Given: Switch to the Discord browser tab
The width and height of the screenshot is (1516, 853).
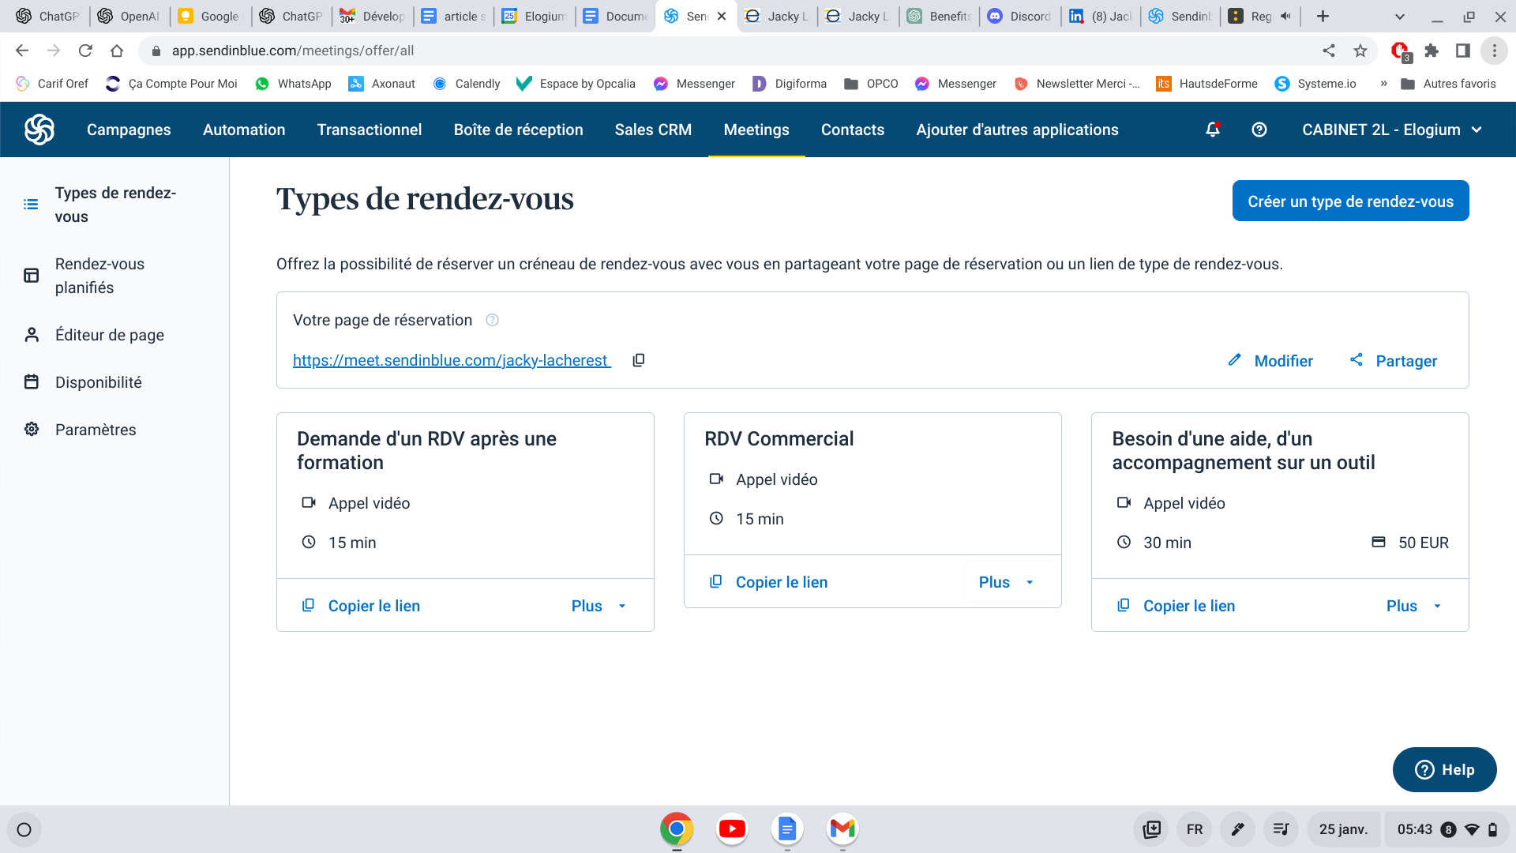Looking at the screenshot, I should coord(1020,16).
